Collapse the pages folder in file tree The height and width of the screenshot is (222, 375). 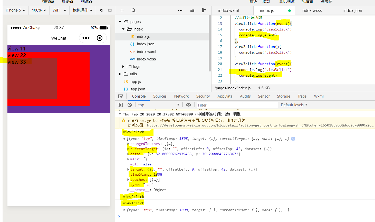point(120,22)
